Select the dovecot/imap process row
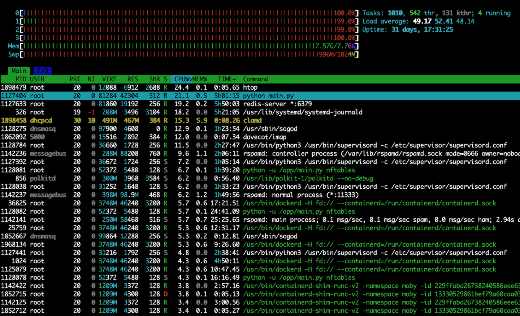520x316 pixels. [x=264, y=137]
